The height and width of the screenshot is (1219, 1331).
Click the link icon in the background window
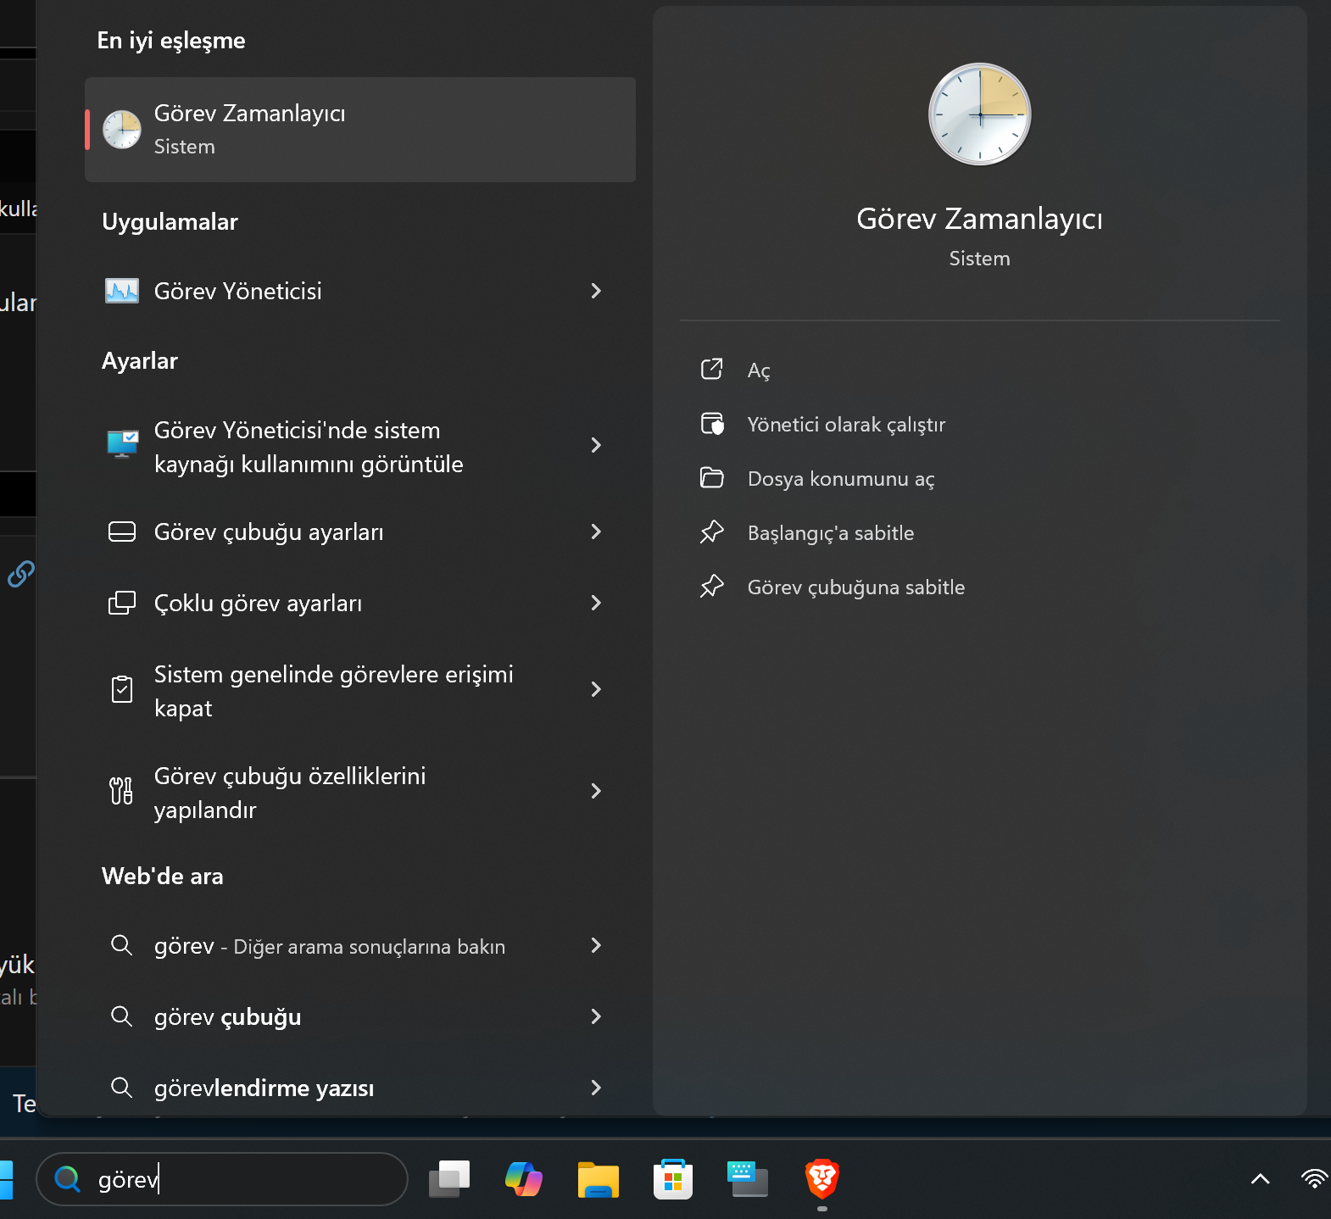[x=20, y=574]
